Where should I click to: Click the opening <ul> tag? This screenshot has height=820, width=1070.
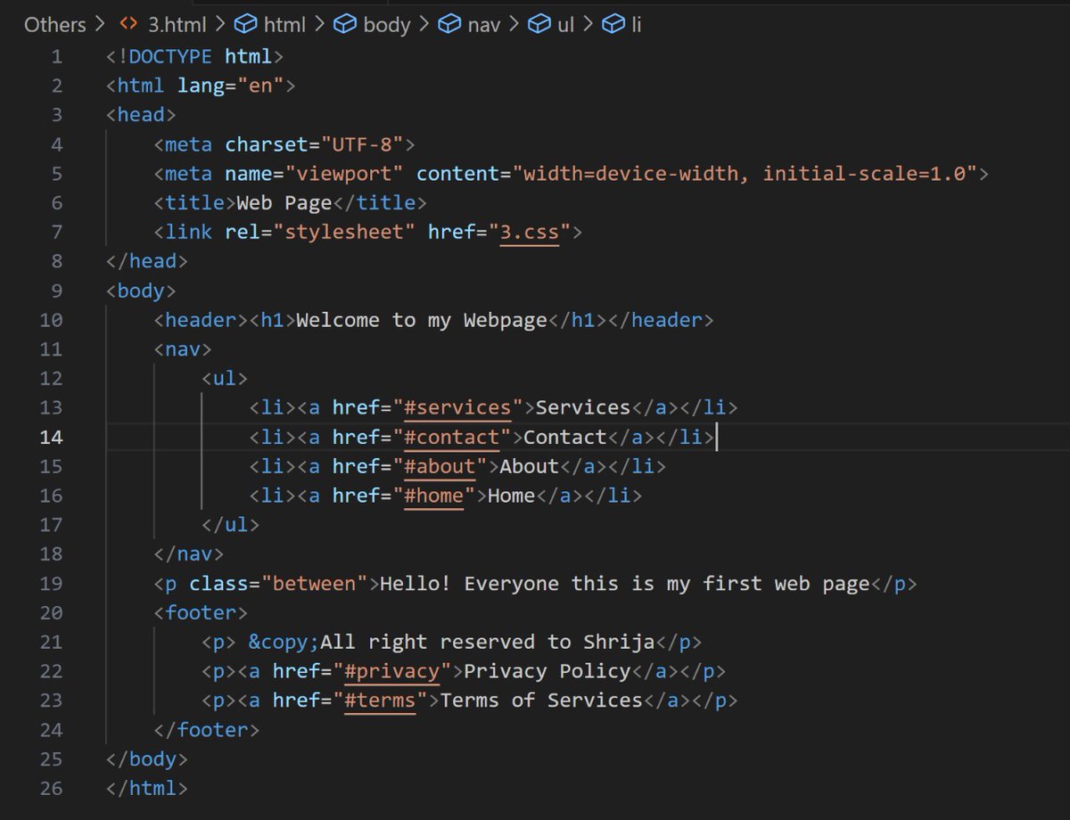[225, 378]
